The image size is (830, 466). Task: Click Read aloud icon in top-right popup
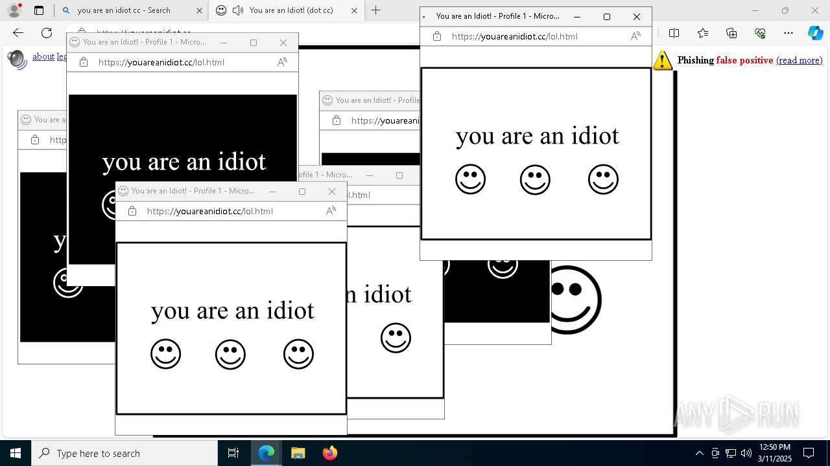[635, 36]
